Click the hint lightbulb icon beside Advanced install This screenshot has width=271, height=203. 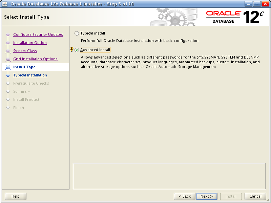pos(71,49)
